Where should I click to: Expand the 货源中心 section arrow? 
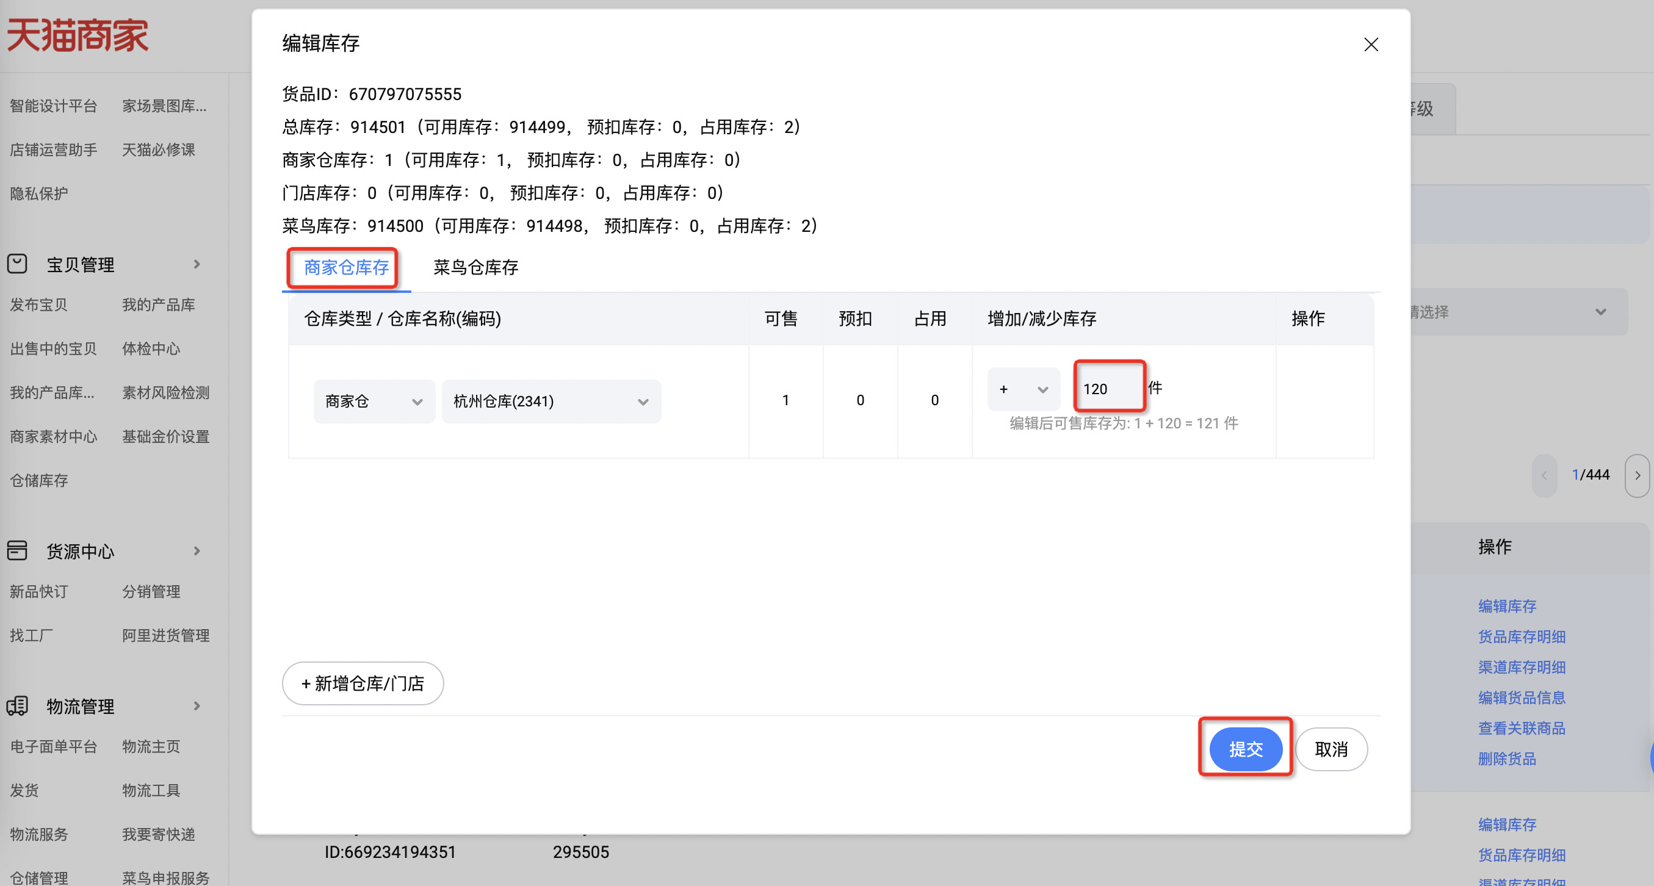pos(197,550)
